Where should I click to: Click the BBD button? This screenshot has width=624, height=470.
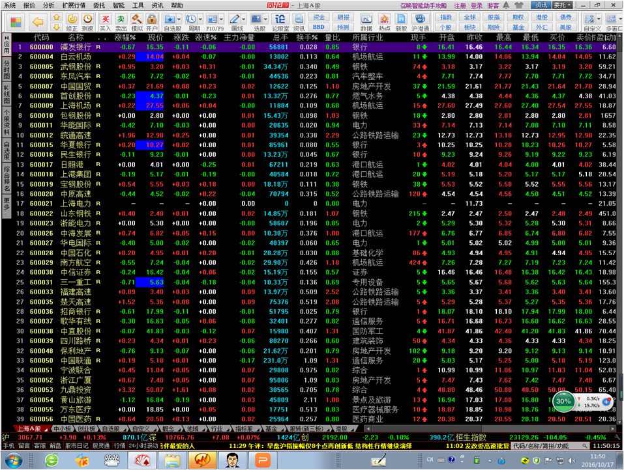click(x=319, y=27)
